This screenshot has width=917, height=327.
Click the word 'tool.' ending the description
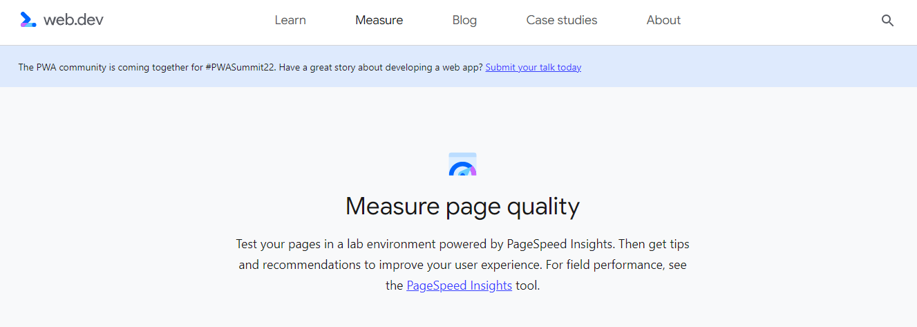tap(528, 286)
